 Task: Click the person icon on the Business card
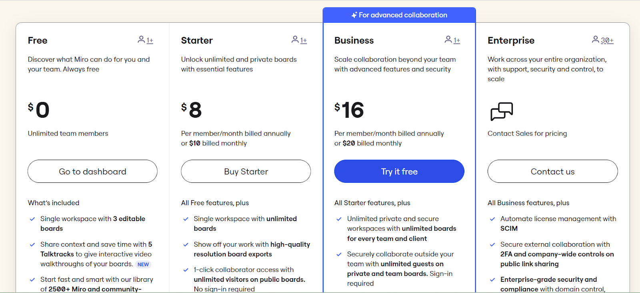[448, 39]
